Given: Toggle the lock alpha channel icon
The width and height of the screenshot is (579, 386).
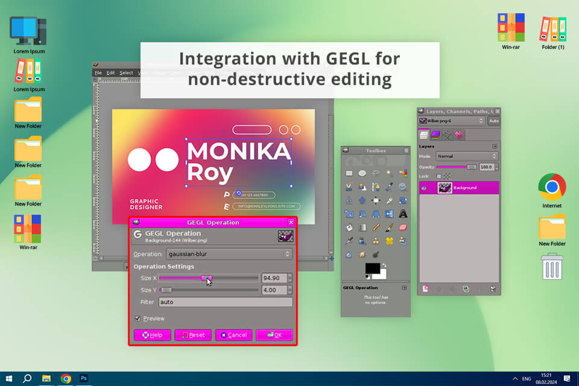Looking at the screenshot, I should click(447, 177).
